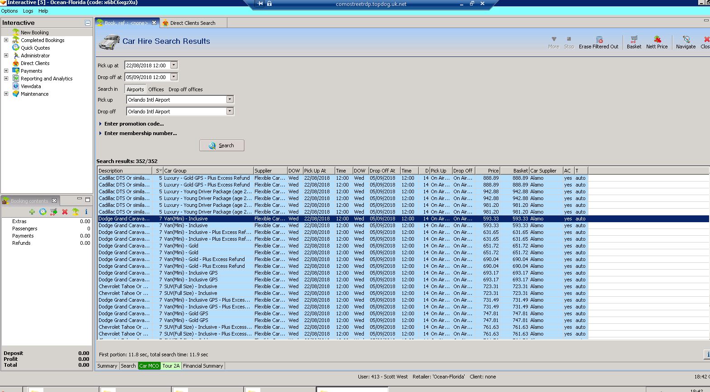Open the Drop off airport dropdown
The image size is (710, 392).
click(230, 112)
